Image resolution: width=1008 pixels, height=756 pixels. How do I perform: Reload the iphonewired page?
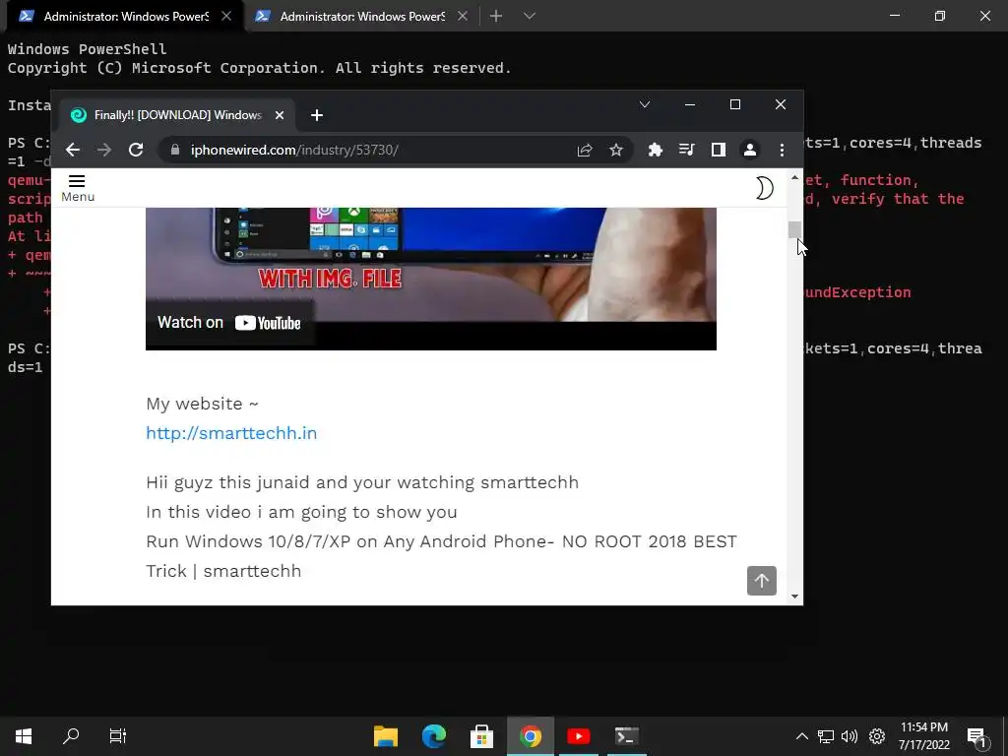tap(136, 150)
